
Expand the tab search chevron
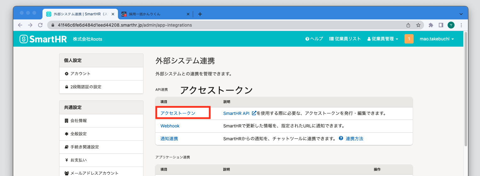click(461, 14)
